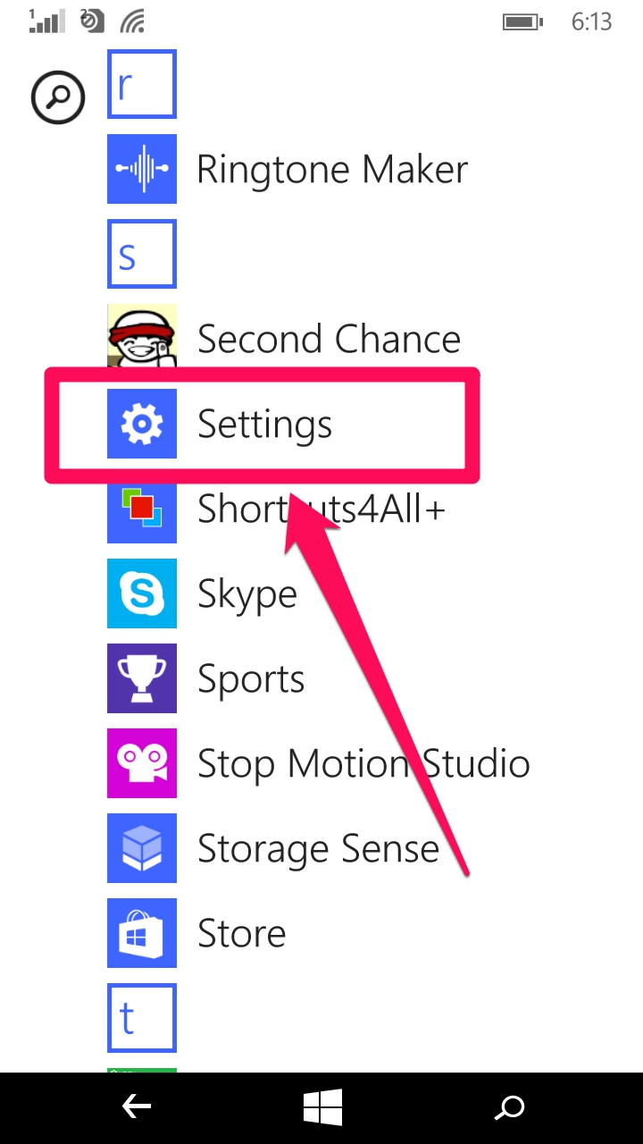Tap the Search button in navigation bar

click(x=510, y=1108)
